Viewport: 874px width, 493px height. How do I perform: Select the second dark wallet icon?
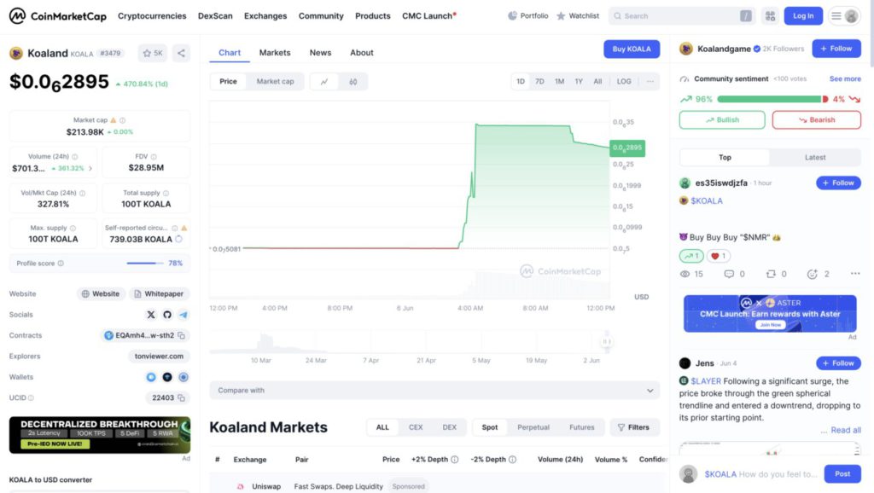(166, 377)
